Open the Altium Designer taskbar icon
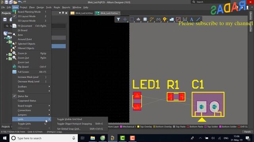The height and width of the screenshot is (142, 254). (x=112, y=138)
